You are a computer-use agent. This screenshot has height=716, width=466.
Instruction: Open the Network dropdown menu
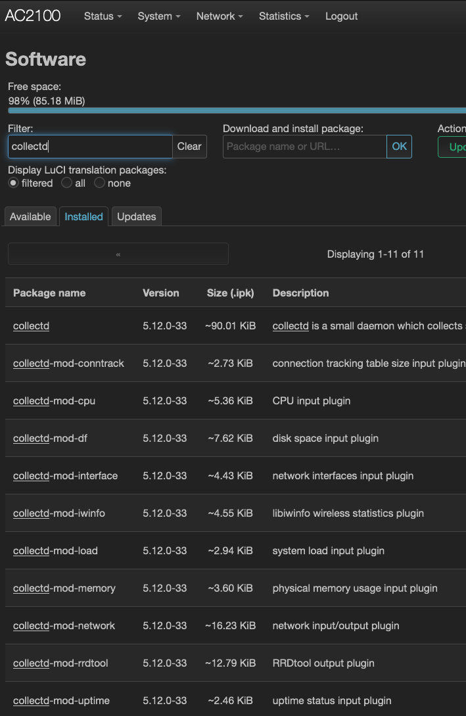tap(219, 16)
